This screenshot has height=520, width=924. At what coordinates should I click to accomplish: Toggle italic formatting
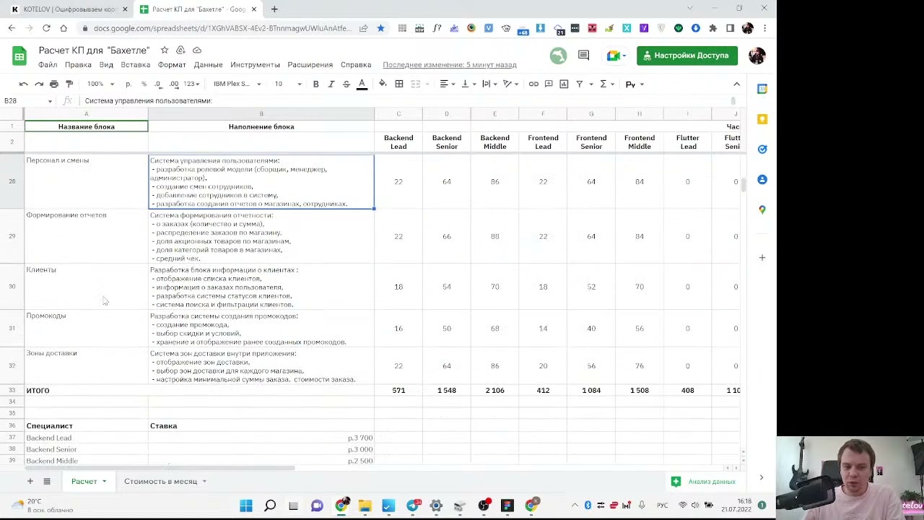click(331, 84)
